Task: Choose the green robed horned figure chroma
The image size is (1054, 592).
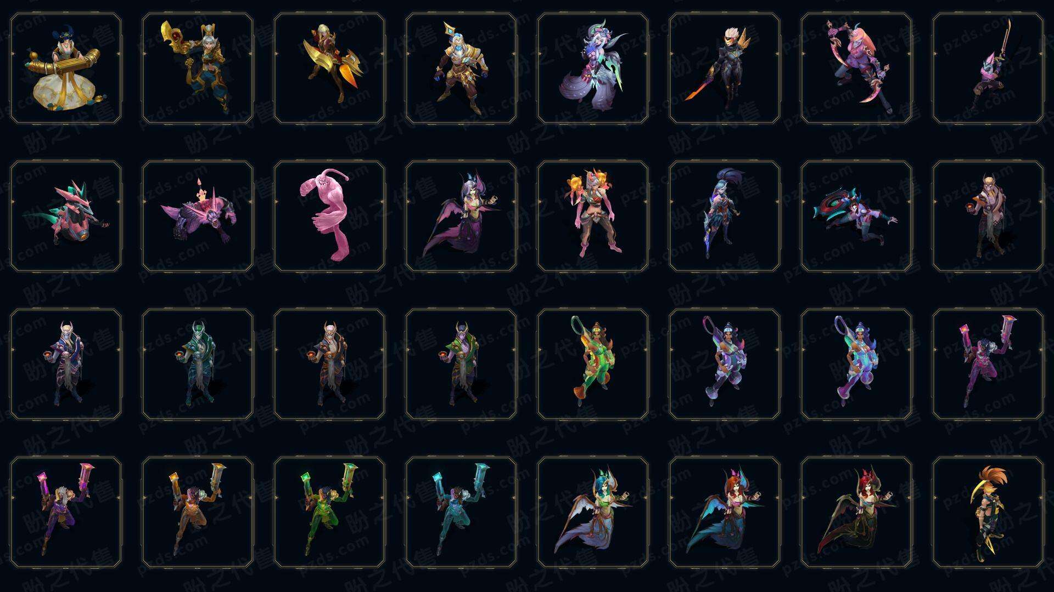Action: (461, 364)
